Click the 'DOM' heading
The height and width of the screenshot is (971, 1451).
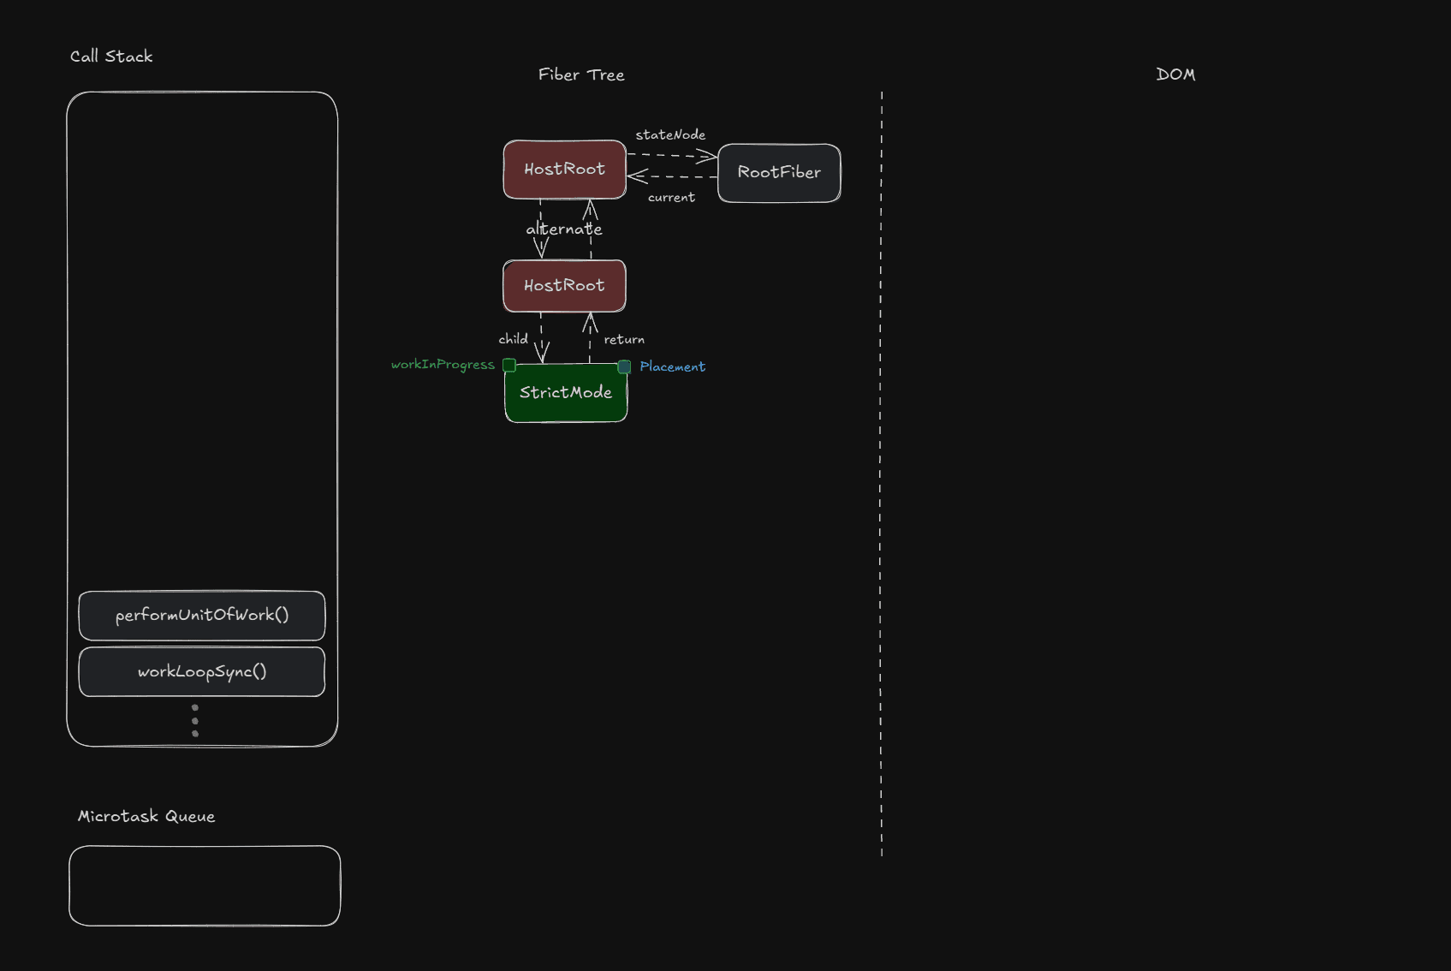[1175, 74]
